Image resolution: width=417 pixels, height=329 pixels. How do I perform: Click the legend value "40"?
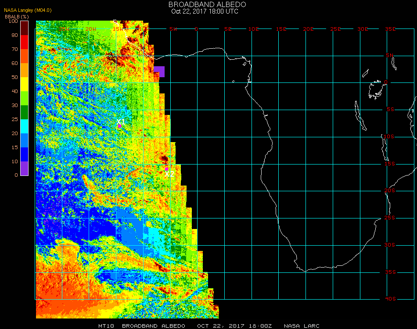coord(14,91)
